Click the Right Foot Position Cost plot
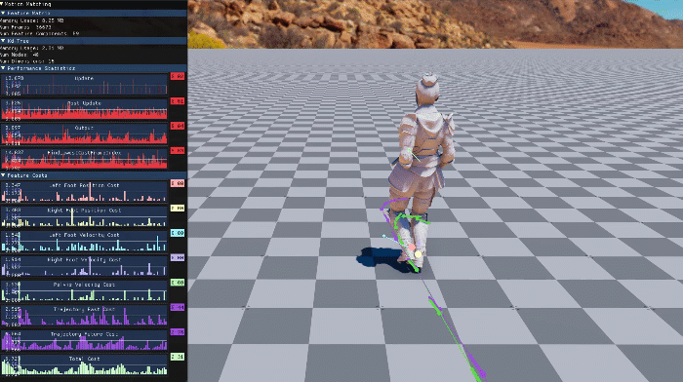 point(84,216)
